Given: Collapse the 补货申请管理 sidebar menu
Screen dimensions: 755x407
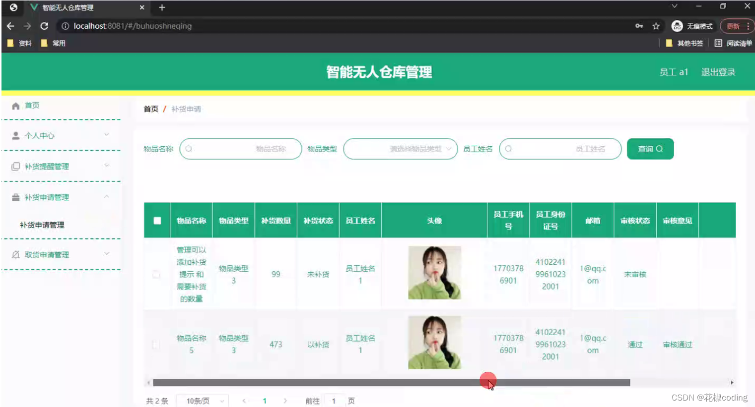Looking at the screenshot, I should click(x=106, y=197).
